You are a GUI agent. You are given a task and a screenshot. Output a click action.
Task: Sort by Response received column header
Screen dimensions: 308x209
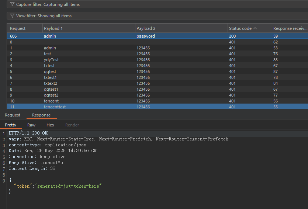290,28
